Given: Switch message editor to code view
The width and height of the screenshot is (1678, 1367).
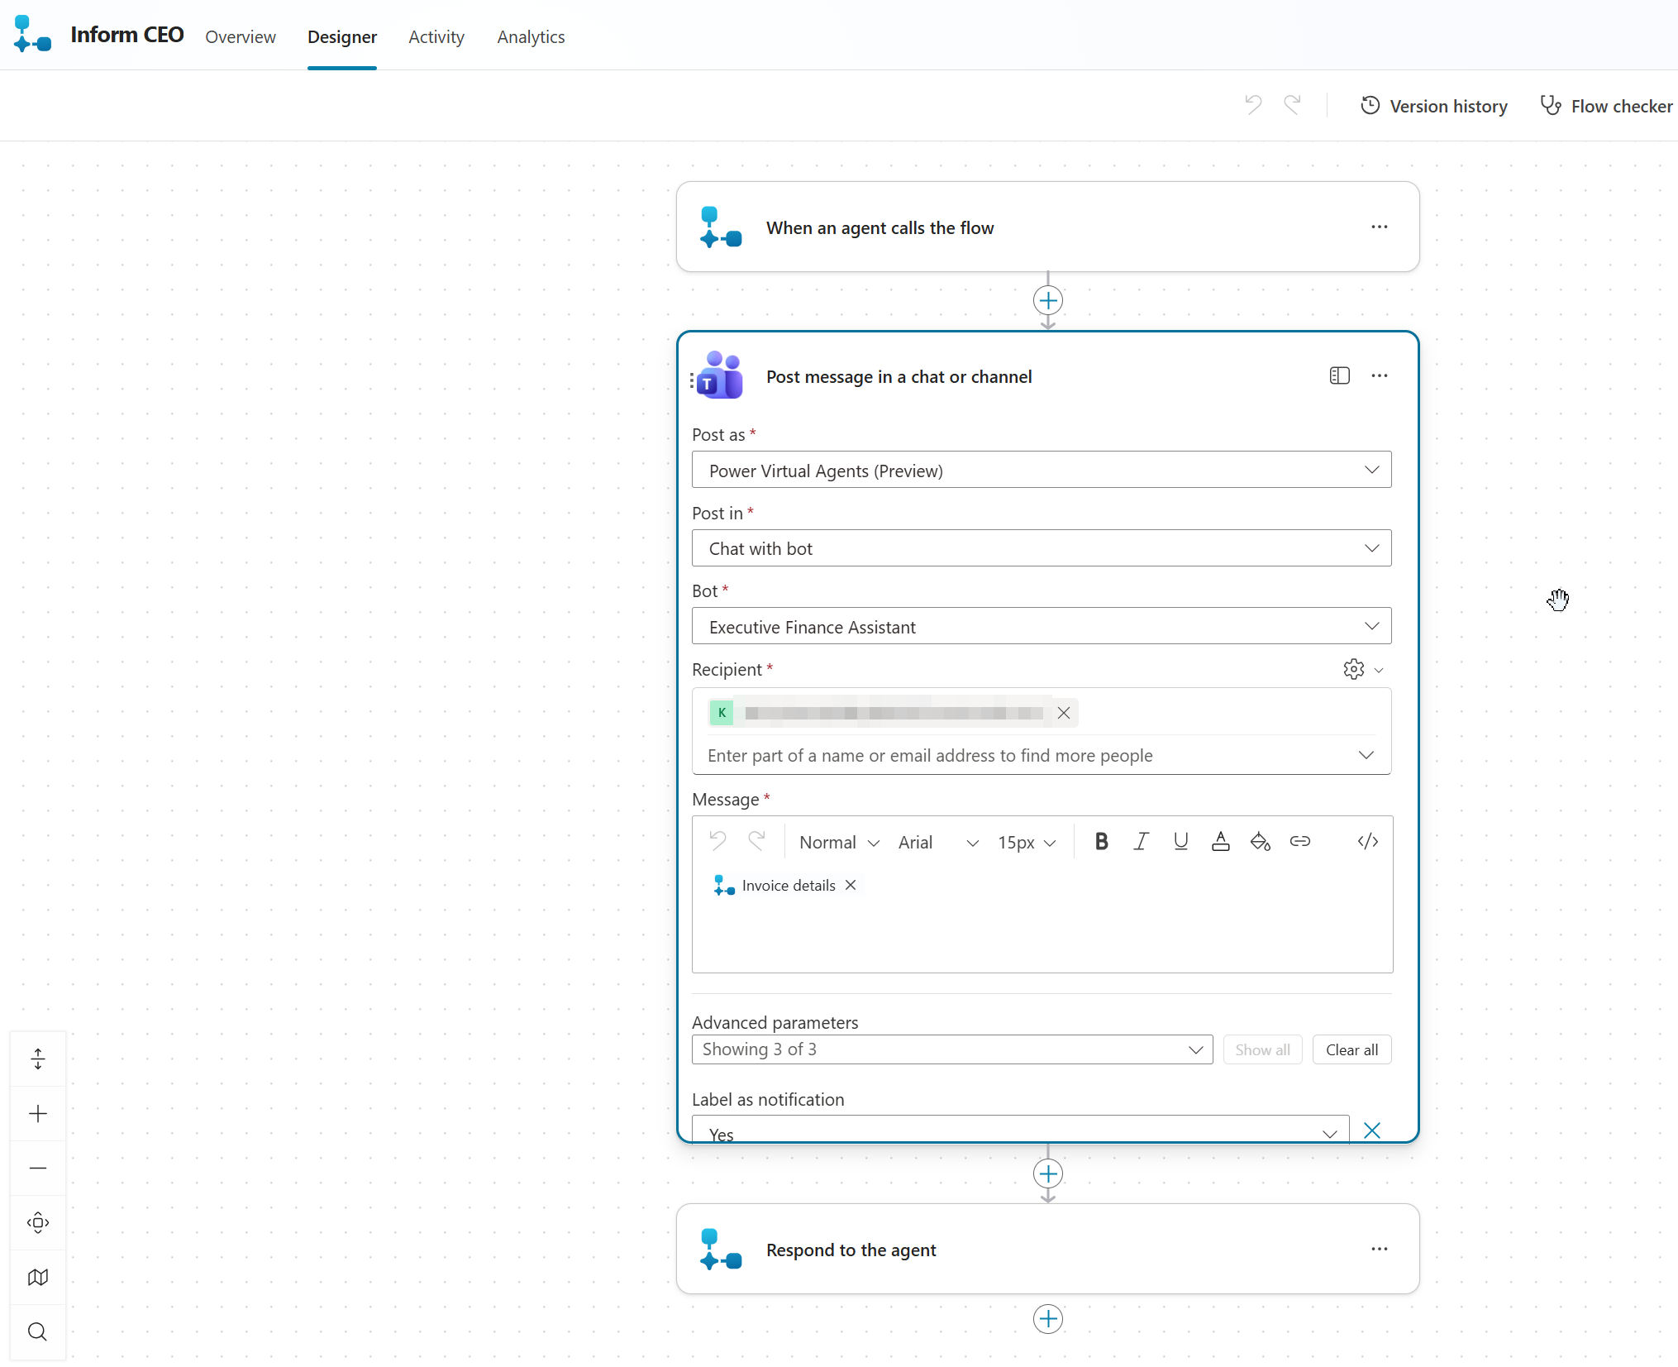Looking at the screenshot, I should tap(1367, 842).
